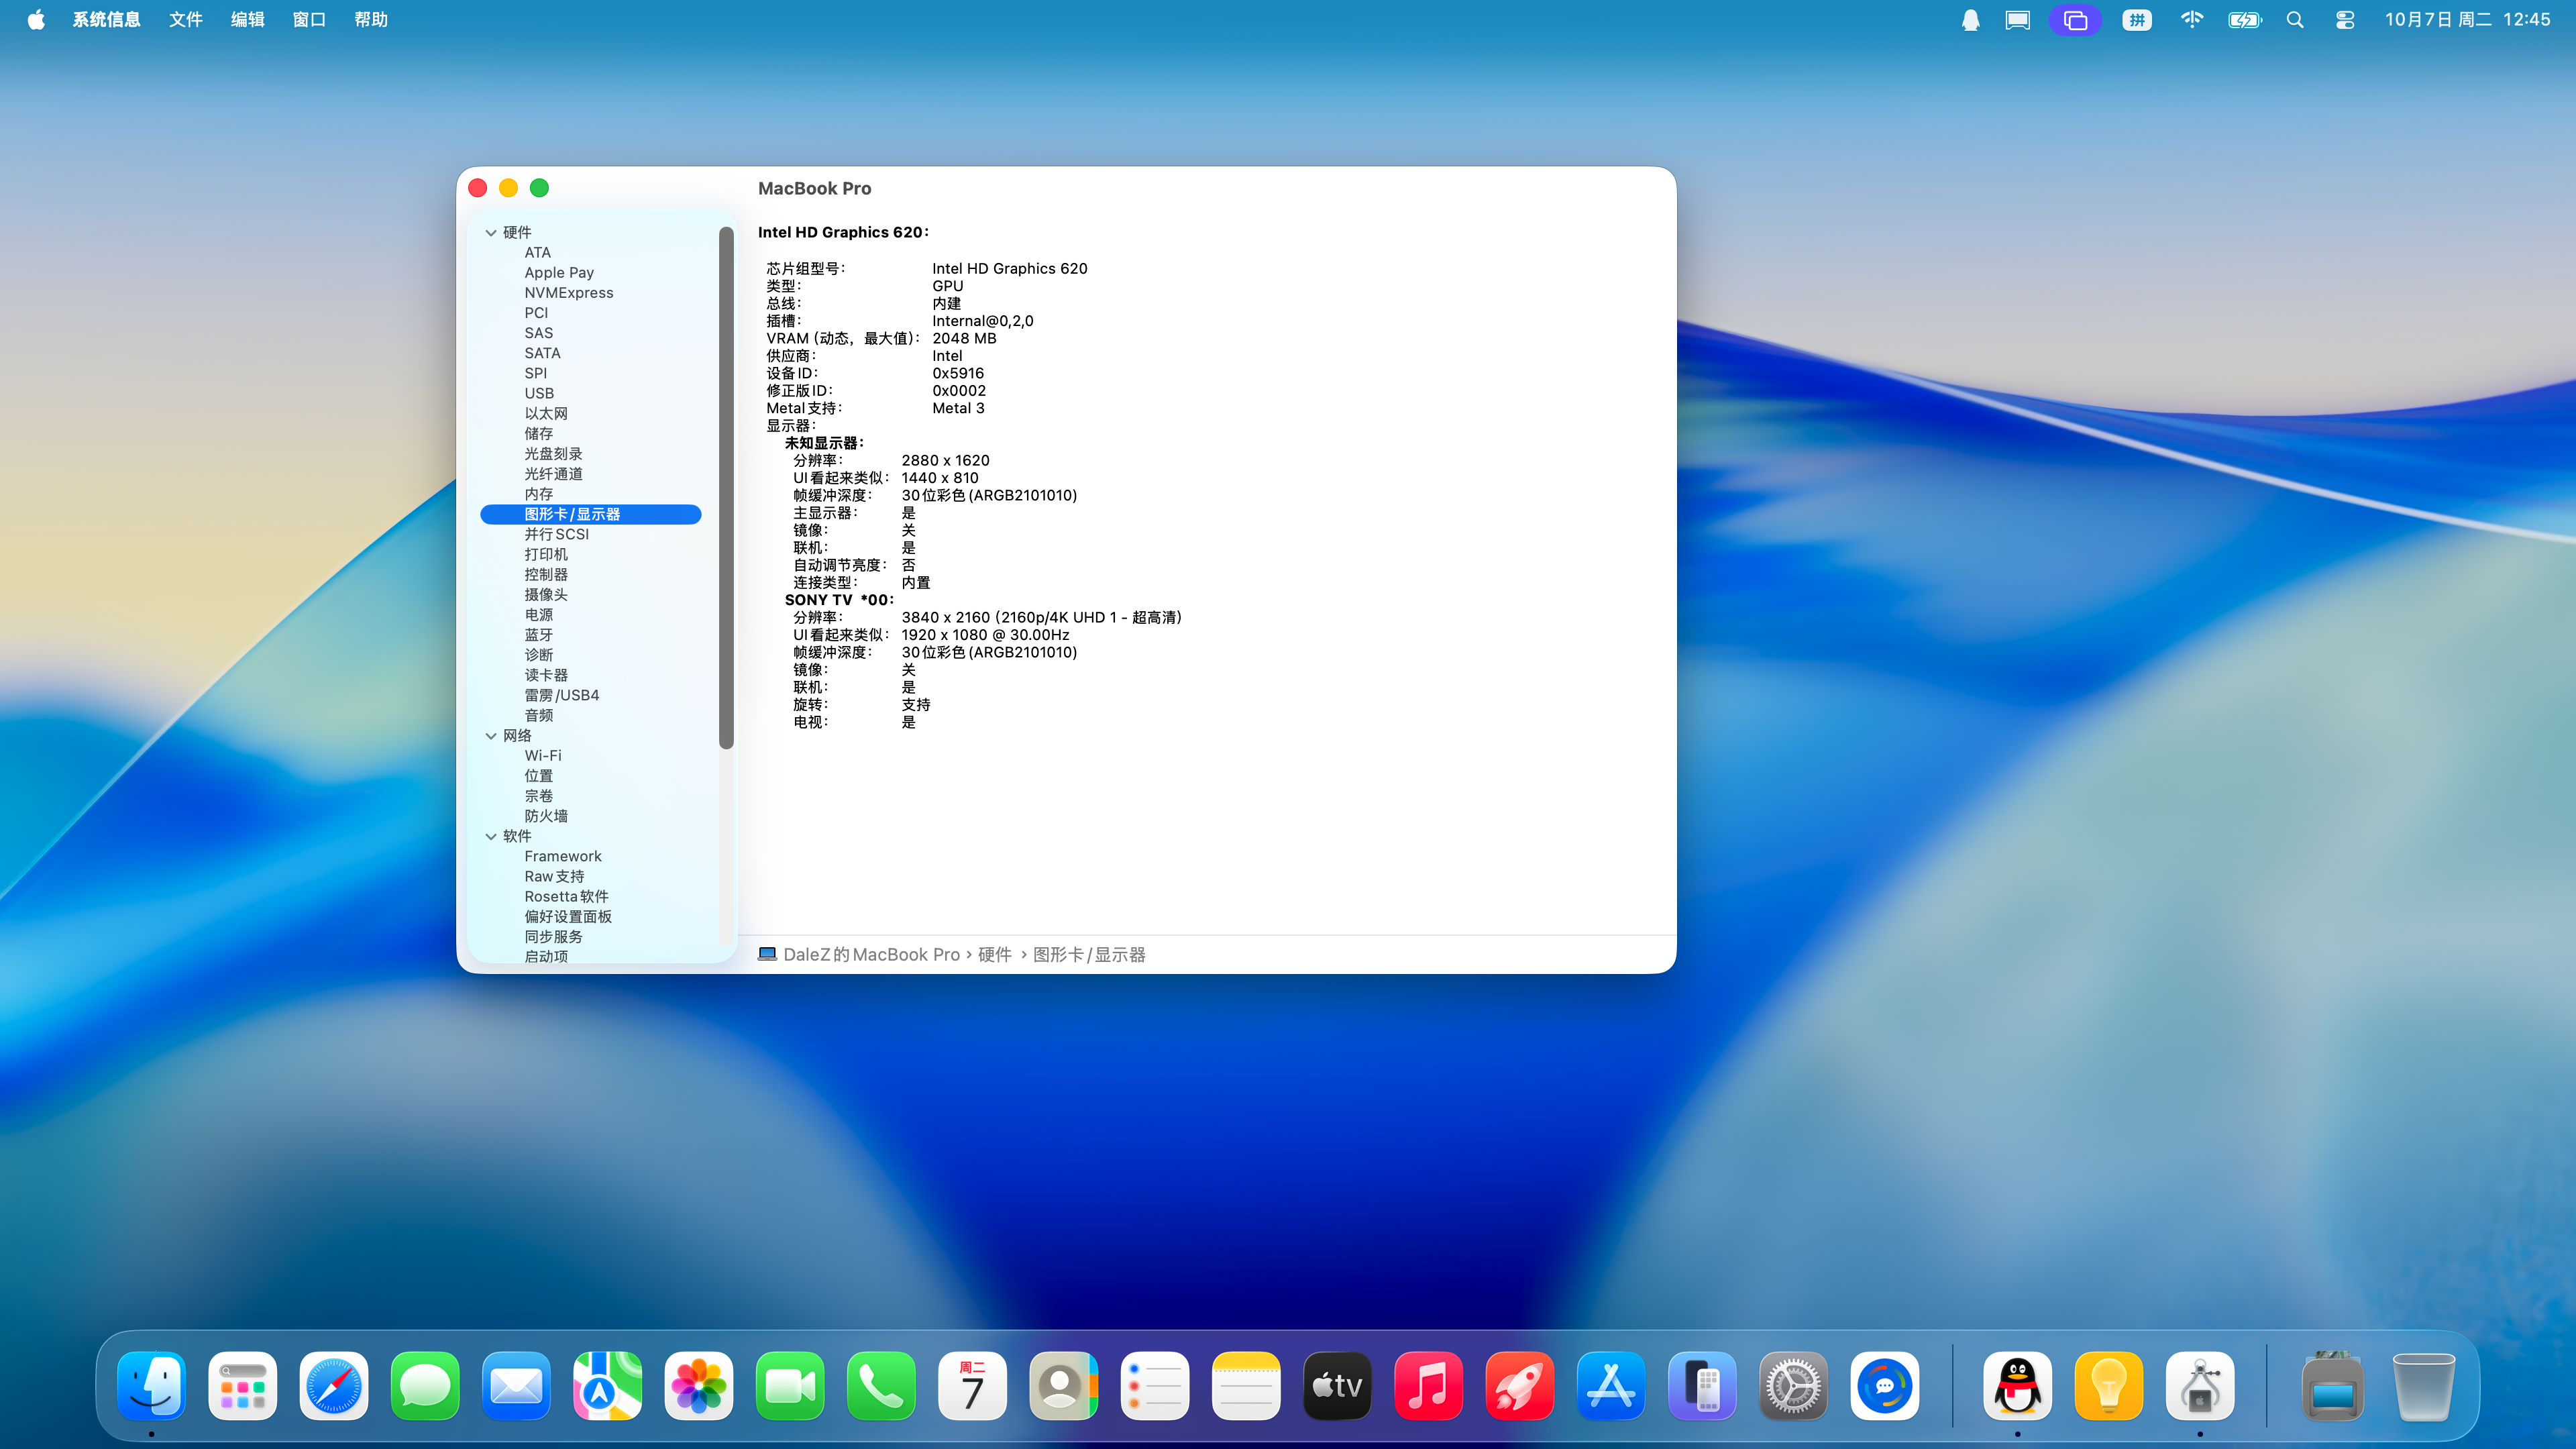2576x1449 pixels.
Task: Open the Music app in Dock
Action: pyautogui.click(x=1428, y=1386)
